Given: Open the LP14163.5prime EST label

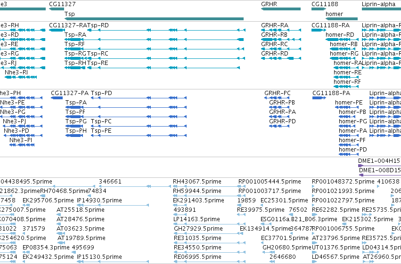Looking at the screenshot, I should pos(196,219).
